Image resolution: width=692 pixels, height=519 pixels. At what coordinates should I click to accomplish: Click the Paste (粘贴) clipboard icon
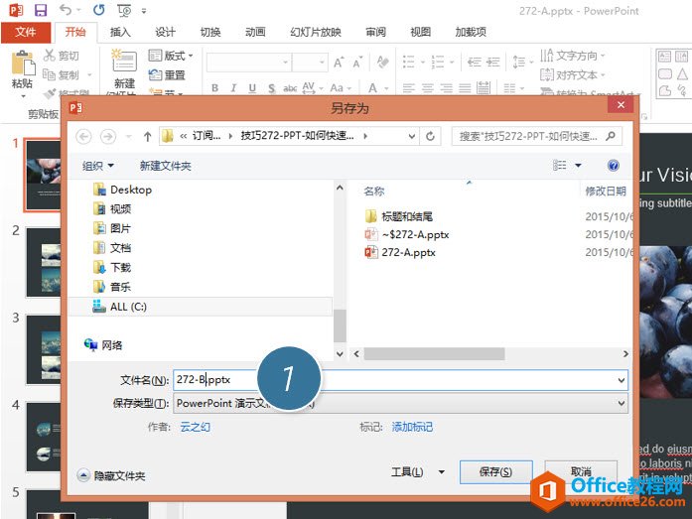tap(23, 63)
